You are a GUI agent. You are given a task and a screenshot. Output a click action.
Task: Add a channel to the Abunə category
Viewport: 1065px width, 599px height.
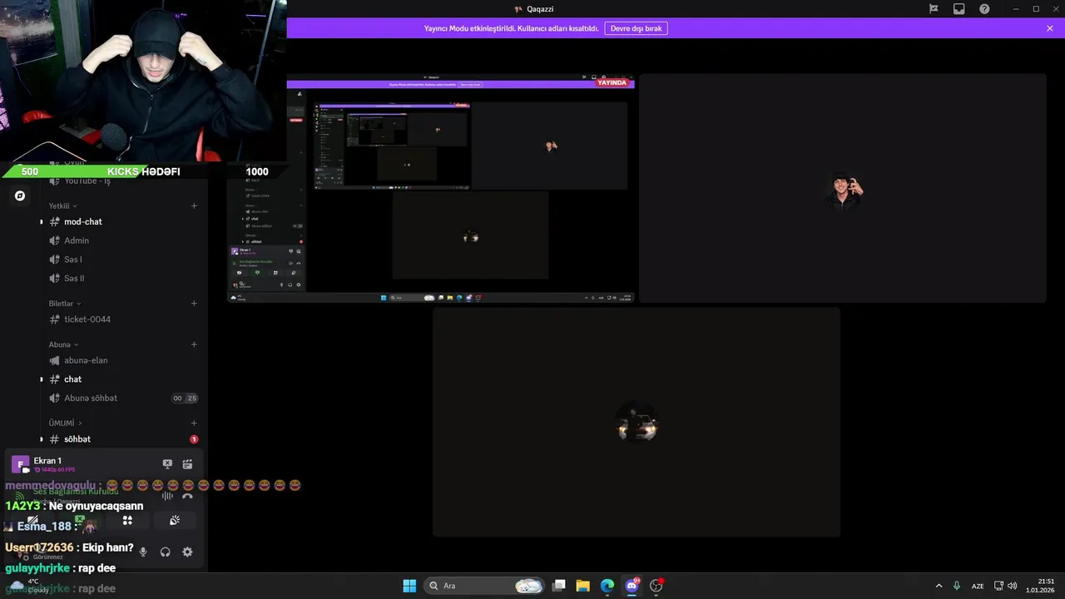click(194, 344)
